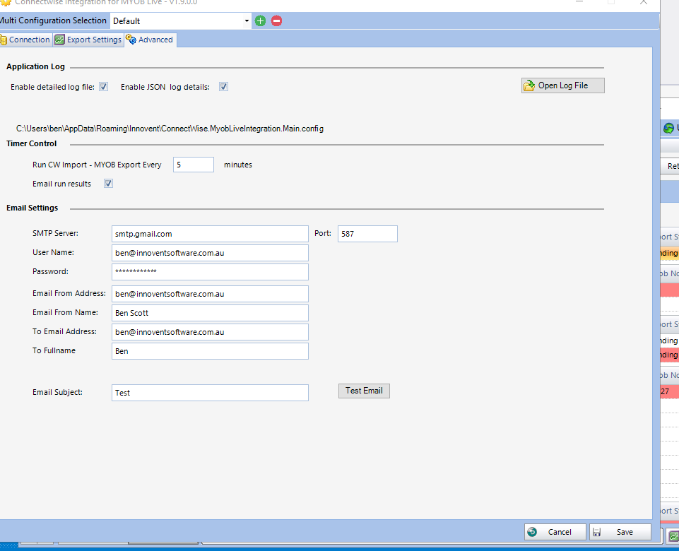
Task: Click the globe icon on Cancel button
Action: tap(532, 532)
